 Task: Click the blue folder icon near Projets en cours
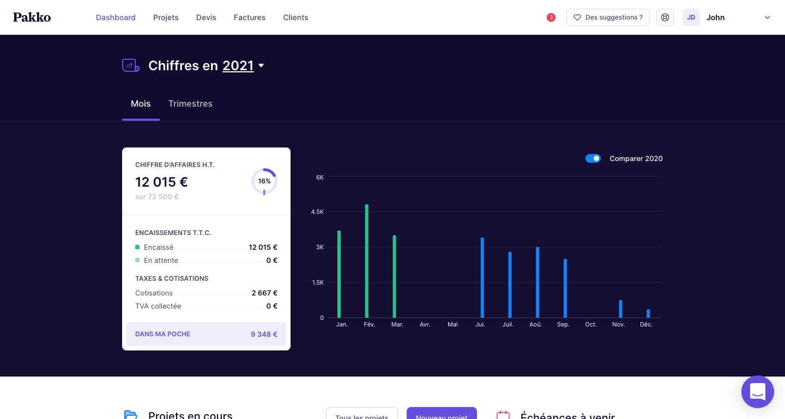[x=130, y=415]
